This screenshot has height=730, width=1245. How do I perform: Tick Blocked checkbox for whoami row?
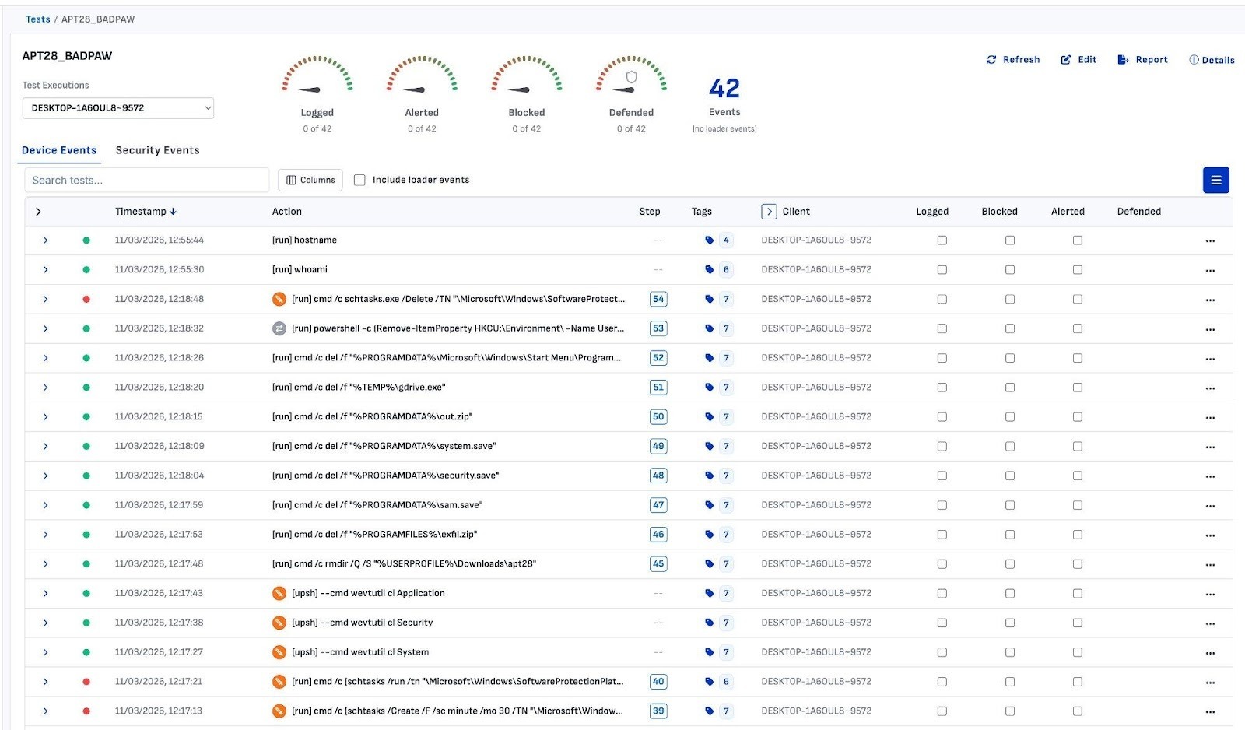(1009, 270)
